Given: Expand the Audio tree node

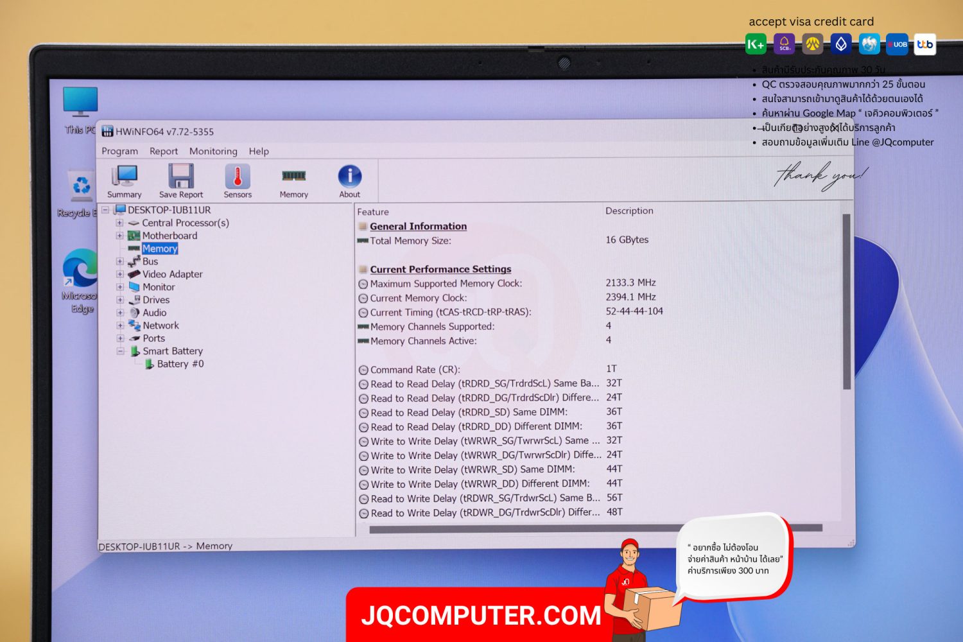Looking at the screenshot, I should tap(119, 313).
